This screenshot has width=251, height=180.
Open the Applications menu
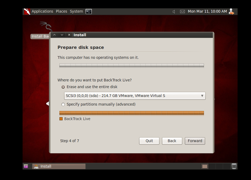pos(42,11)
